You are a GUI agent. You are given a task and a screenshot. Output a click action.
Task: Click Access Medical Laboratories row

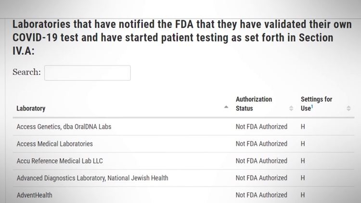54,144
